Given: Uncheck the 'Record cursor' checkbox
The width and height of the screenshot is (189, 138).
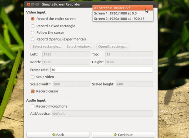Looking at the screenshot, I should (33, 91).
